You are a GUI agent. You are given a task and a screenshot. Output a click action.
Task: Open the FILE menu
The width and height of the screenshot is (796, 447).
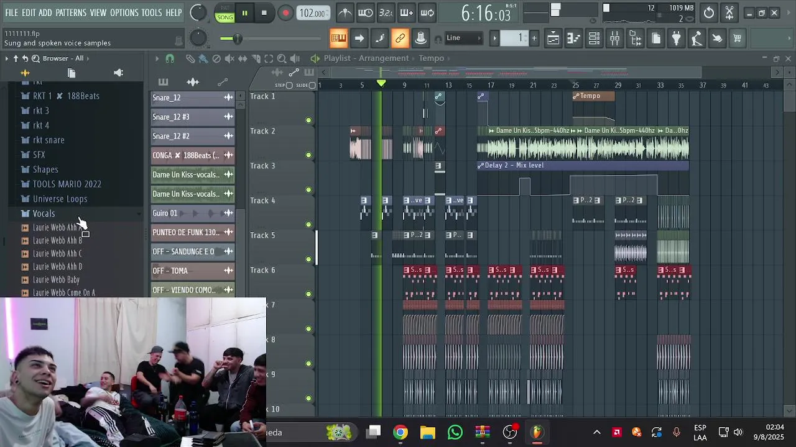tap(12, 12)
